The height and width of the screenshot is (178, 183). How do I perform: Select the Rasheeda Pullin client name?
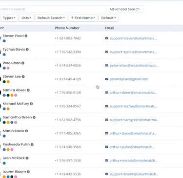click(16, 144)
